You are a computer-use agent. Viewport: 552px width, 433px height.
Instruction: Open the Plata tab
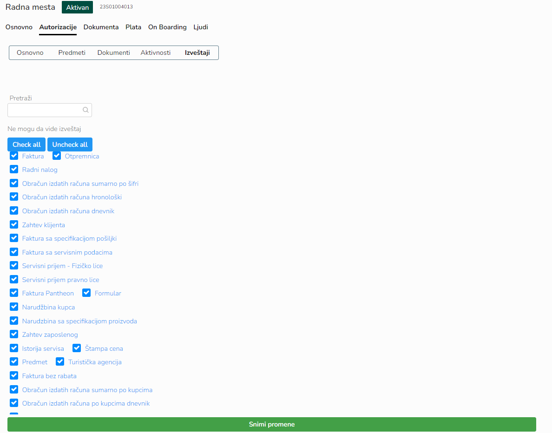coord(133,27)
